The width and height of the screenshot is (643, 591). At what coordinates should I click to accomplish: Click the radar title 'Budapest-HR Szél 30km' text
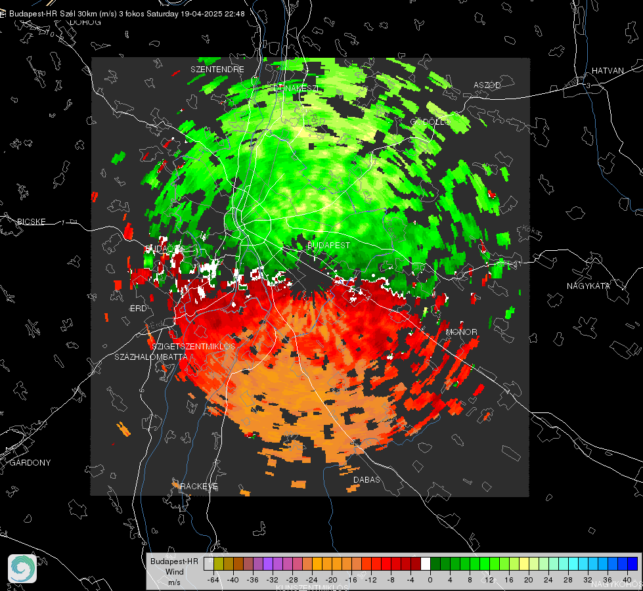(x=53, y=14)
